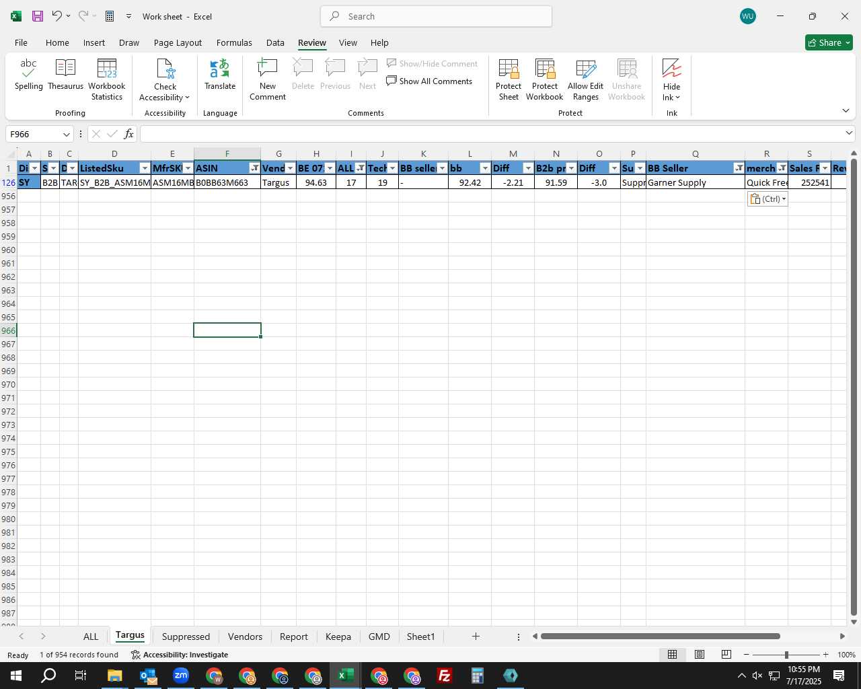
Task: Open Outlook from taskbar
Action: (148, 676)
